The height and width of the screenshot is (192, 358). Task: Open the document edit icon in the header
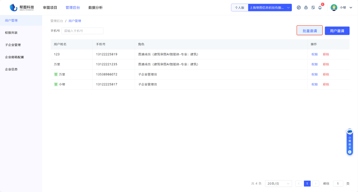[313, 8]
